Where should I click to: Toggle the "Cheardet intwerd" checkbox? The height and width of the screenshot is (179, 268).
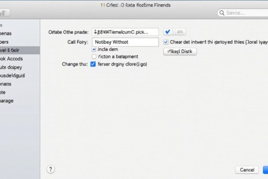click(166, 42)
